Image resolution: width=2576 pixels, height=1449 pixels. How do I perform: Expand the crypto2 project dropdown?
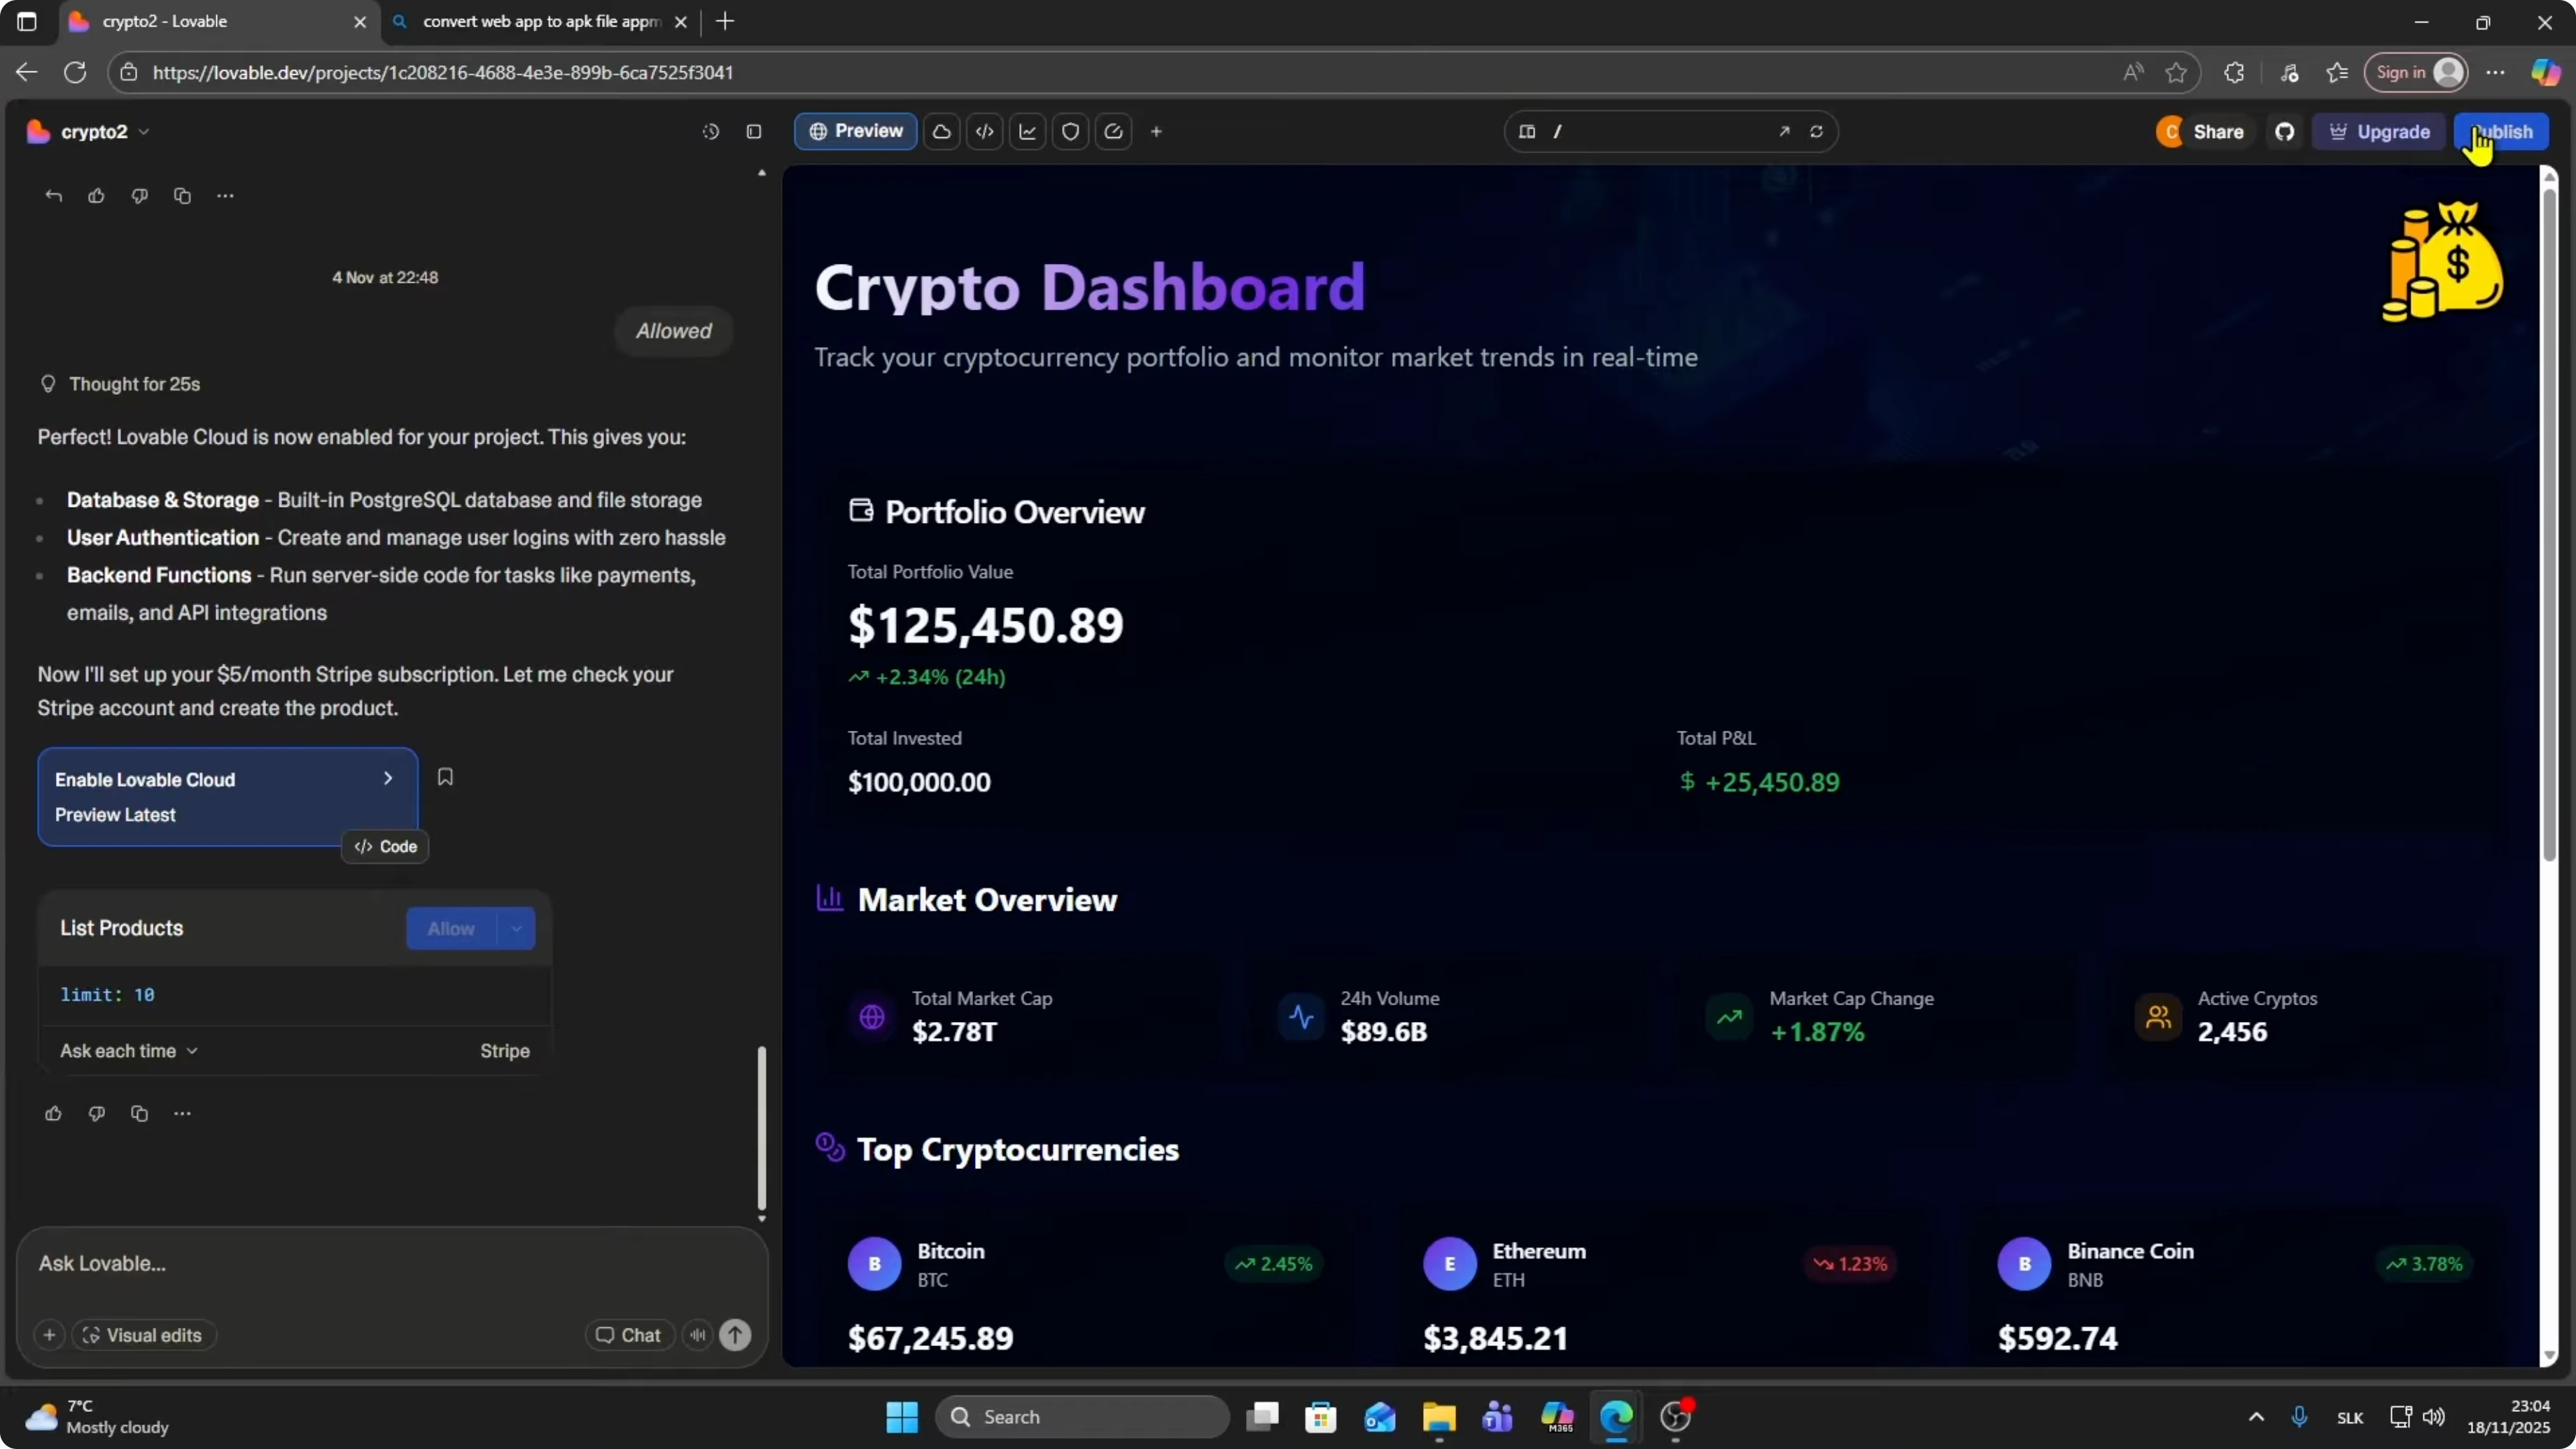pyautogui.click(x=143, y=132)
